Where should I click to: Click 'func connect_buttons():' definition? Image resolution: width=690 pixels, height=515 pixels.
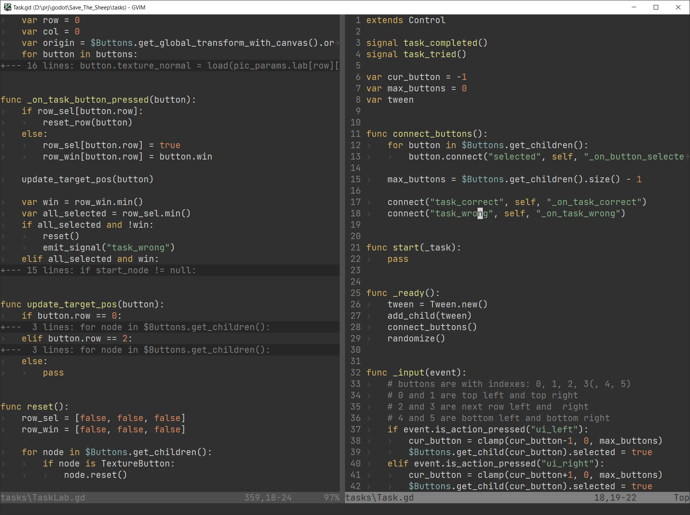(427, 134)
